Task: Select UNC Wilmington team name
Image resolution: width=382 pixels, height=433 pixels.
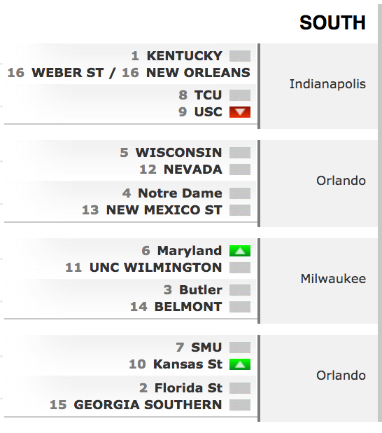Action: (155, 268)
